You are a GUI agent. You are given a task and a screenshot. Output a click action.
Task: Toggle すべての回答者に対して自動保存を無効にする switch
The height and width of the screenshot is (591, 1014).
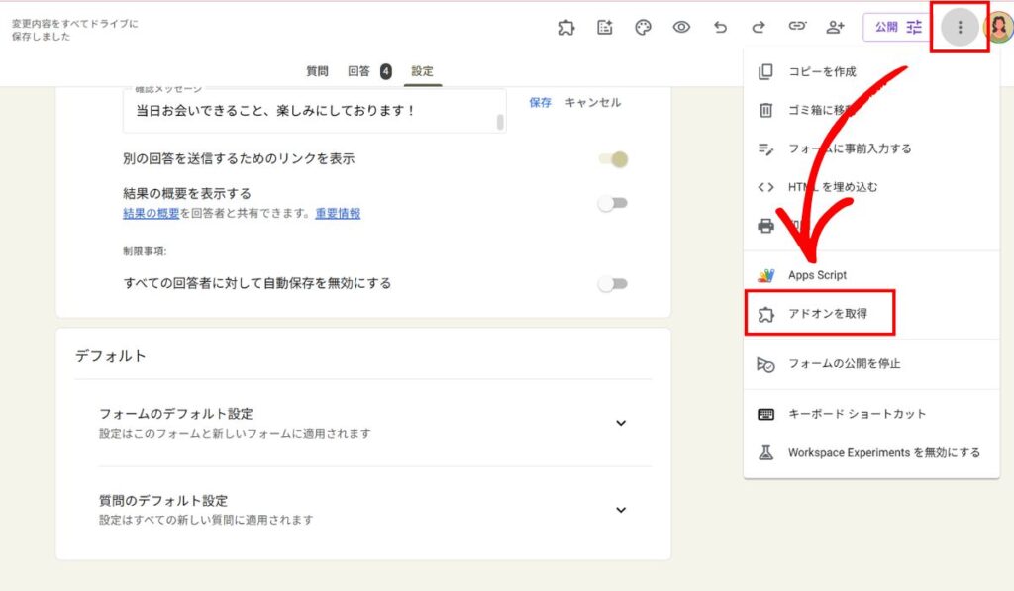pos(613,284)
